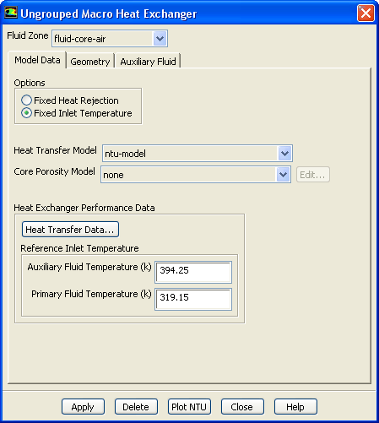
Task: Open the Model Data tab
Action: pos(37,60)
